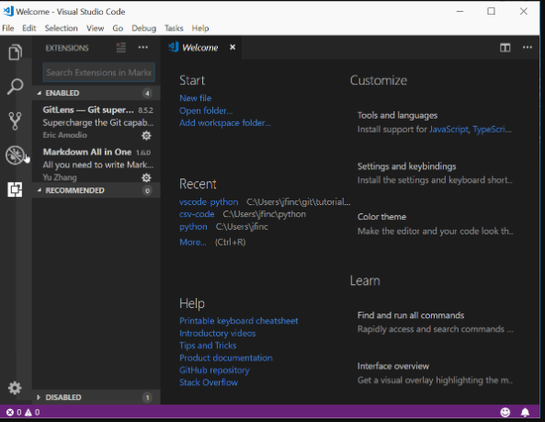545x422 pixels.
Task: Click Find and run all commands
Action: click(435, 322)
